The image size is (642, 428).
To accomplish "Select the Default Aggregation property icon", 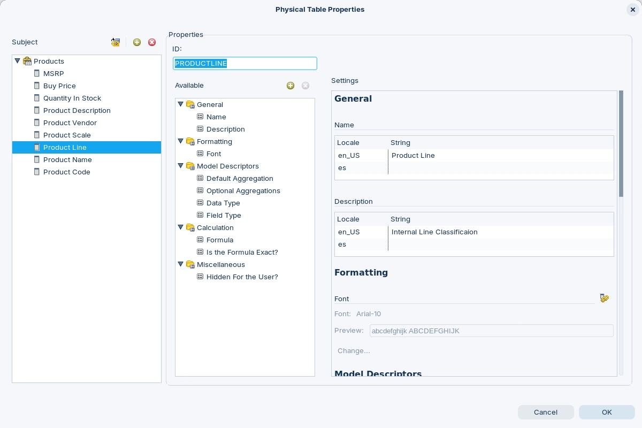I will click(200, 178).
